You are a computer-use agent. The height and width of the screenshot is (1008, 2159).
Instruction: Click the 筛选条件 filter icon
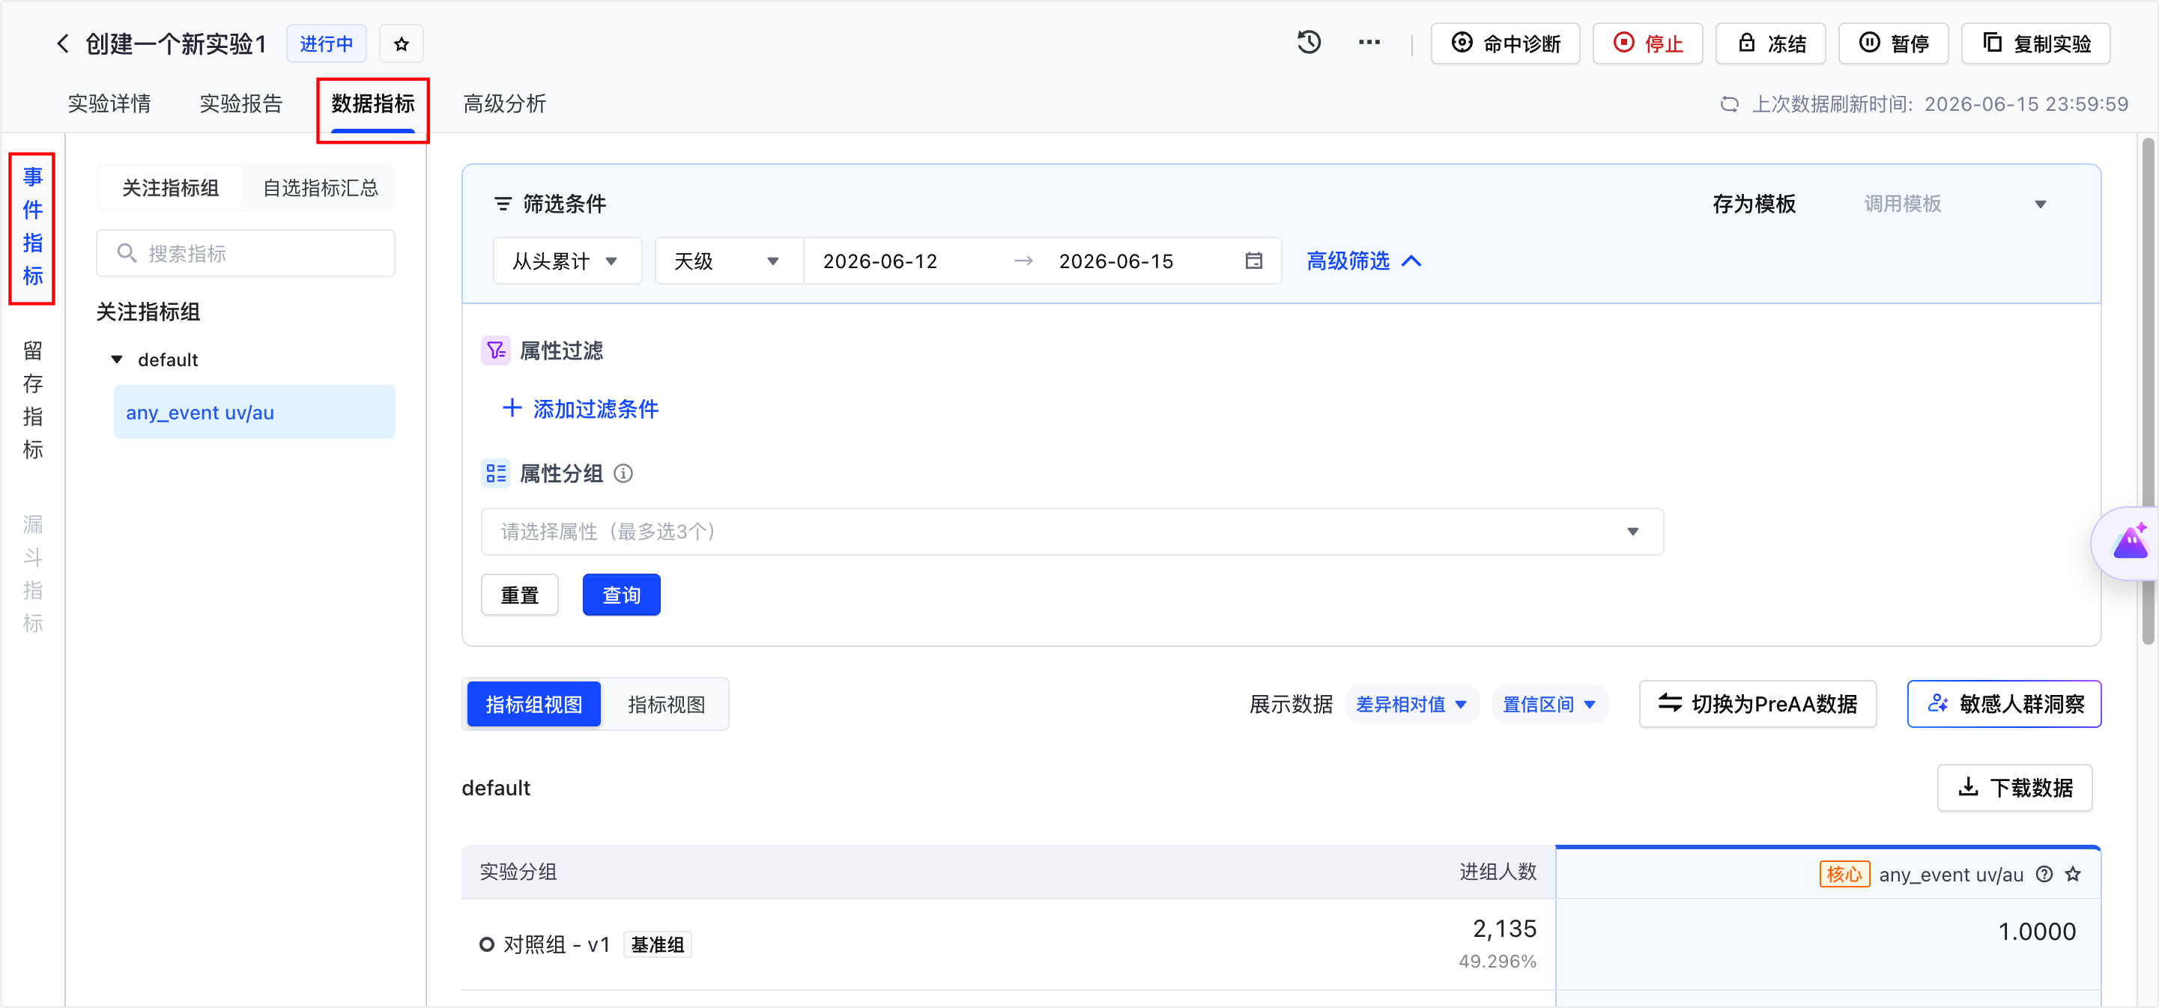503,204
